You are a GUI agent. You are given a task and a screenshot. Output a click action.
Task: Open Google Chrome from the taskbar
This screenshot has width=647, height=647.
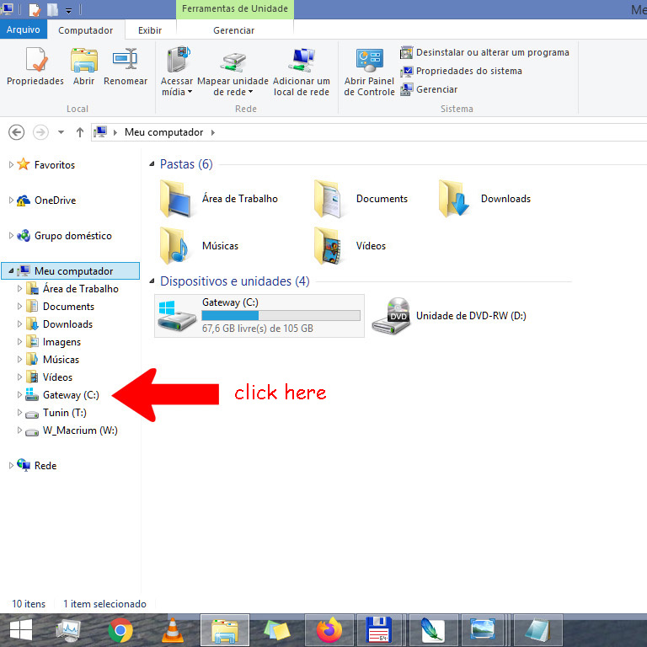pos(120,629)
